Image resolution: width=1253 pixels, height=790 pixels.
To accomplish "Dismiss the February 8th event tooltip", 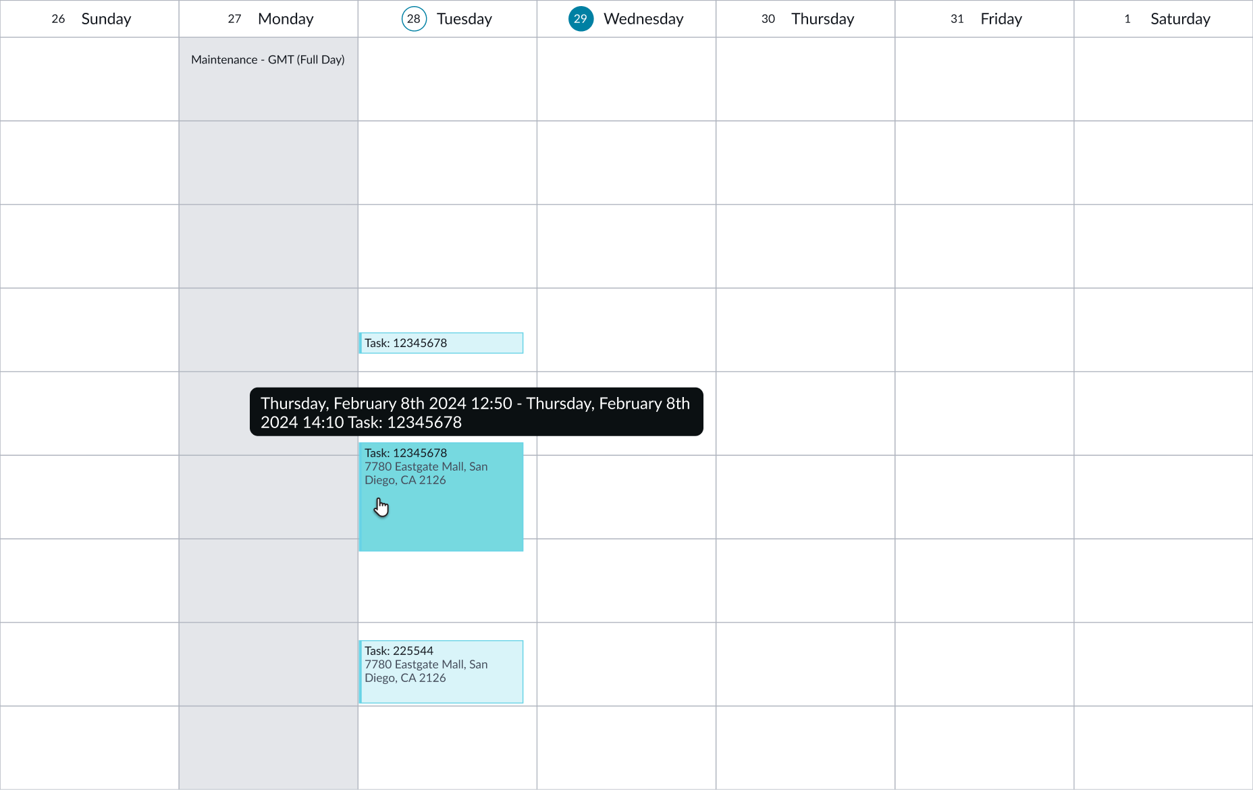I will [476, 413].
